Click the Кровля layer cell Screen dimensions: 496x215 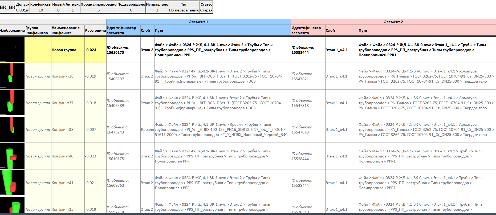(x=147, y=129)
